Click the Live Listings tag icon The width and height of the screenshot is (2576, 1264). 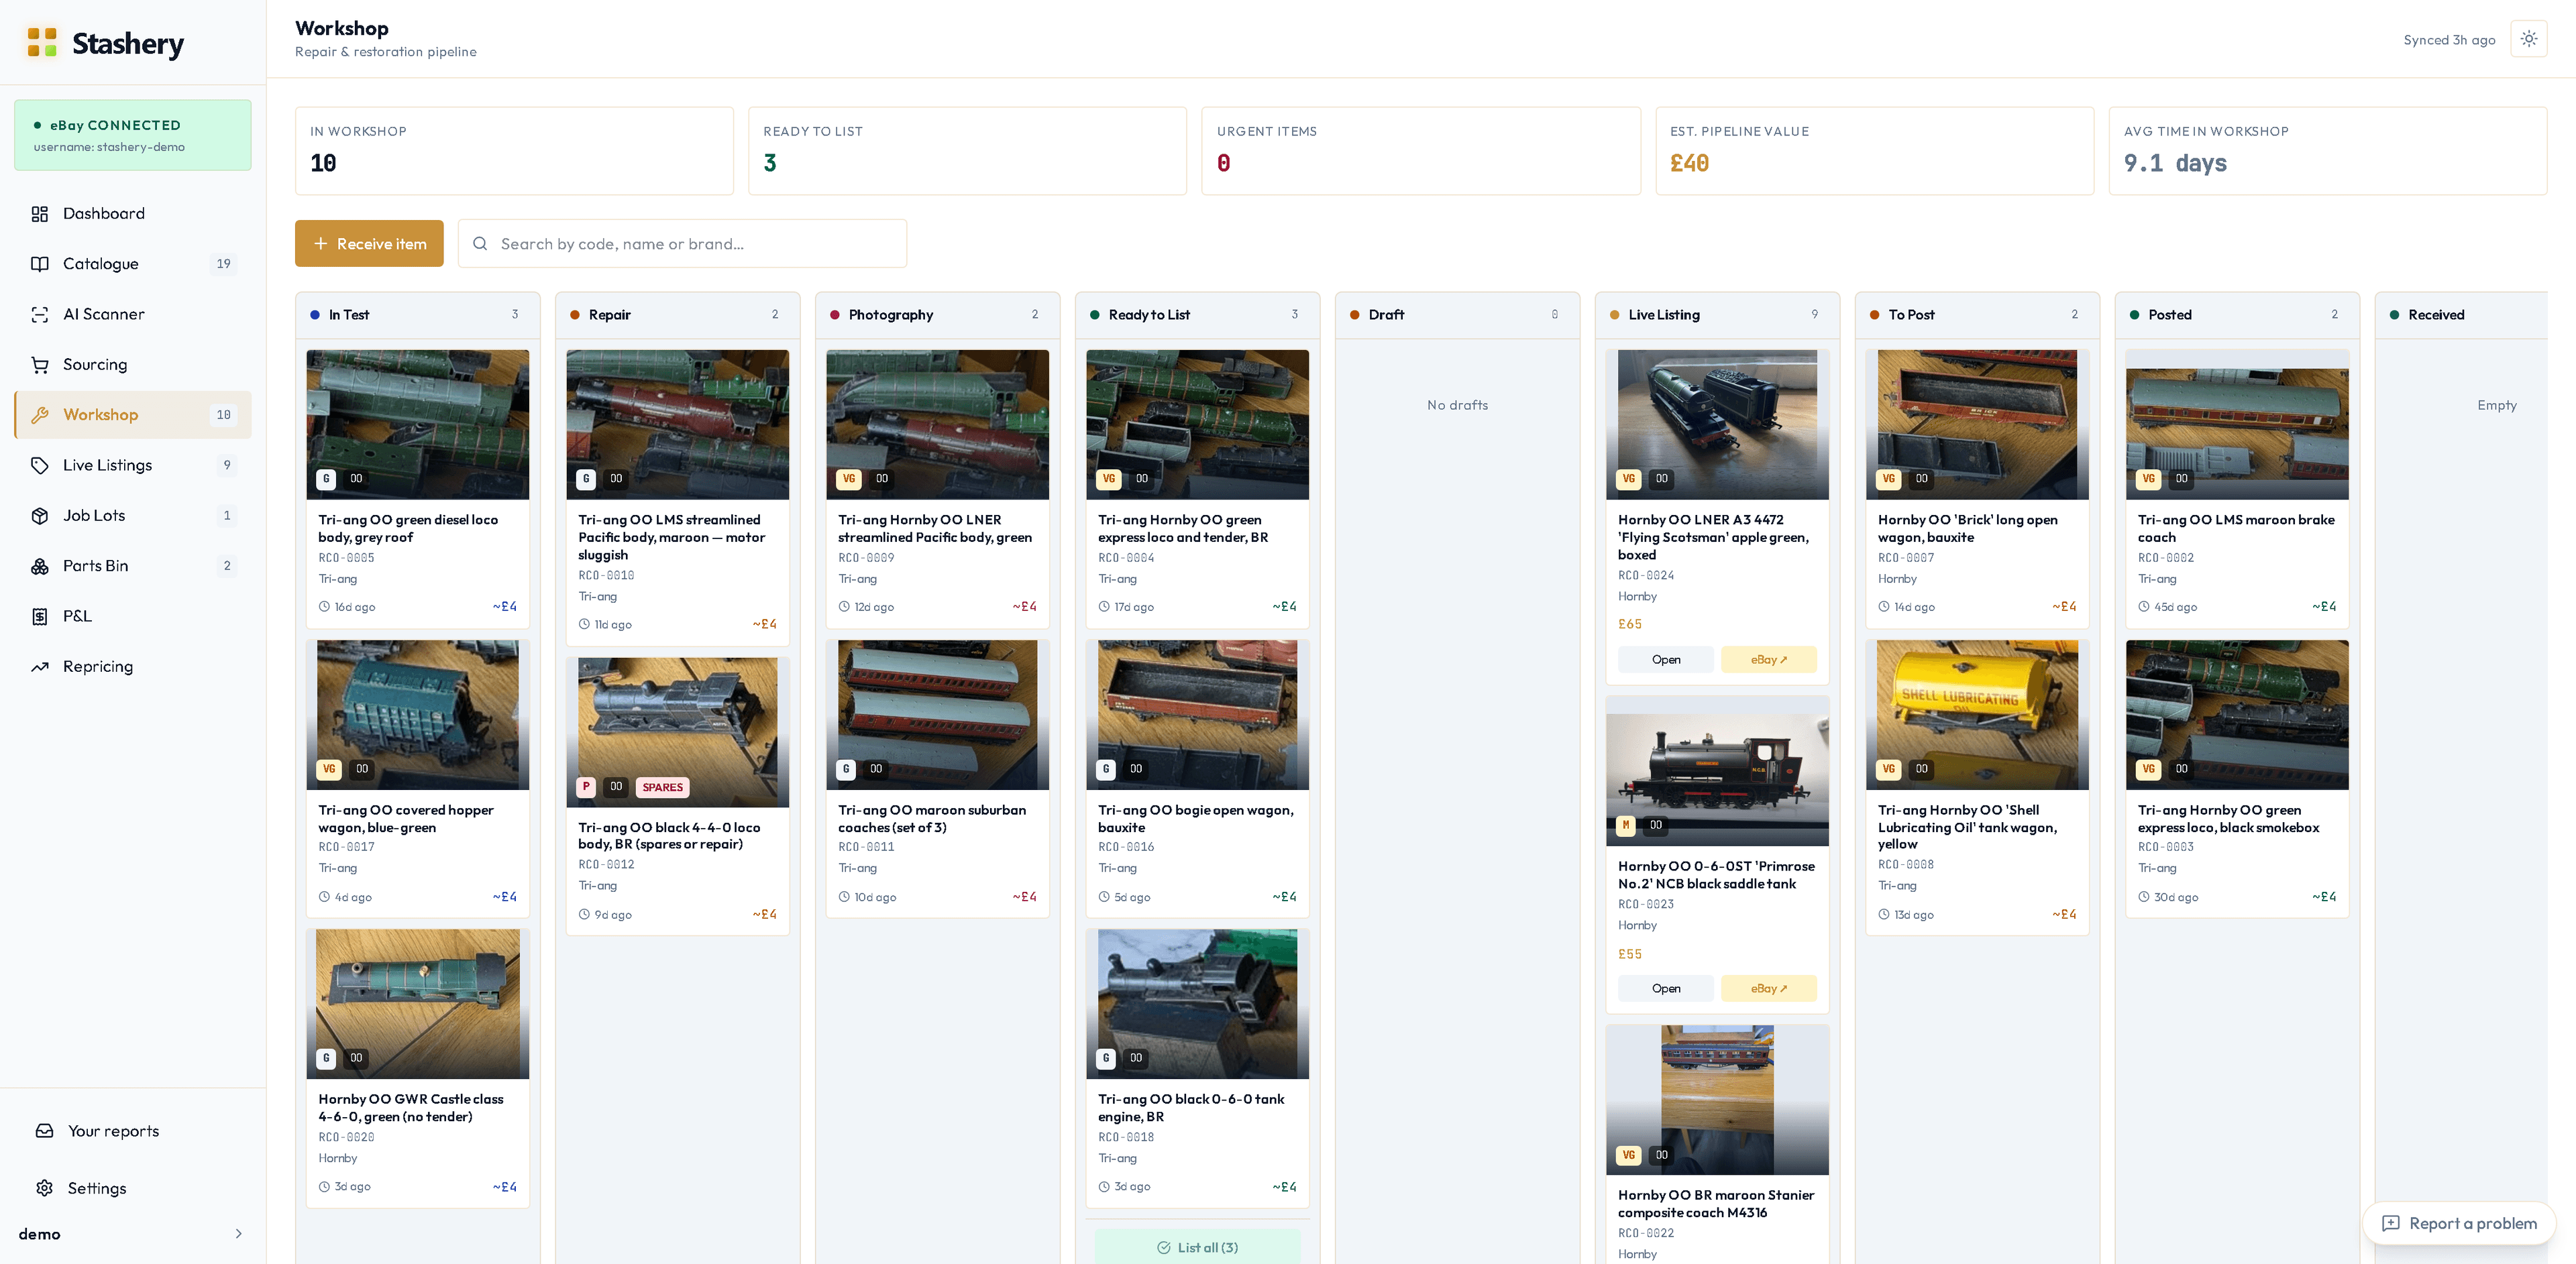40,465
